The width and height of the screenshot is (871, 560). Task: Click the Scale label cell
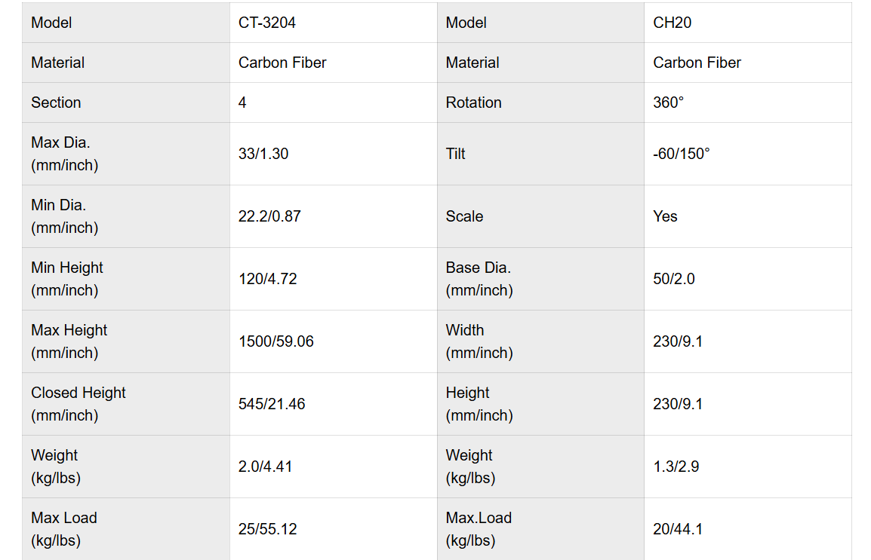(x=464, y=216)
